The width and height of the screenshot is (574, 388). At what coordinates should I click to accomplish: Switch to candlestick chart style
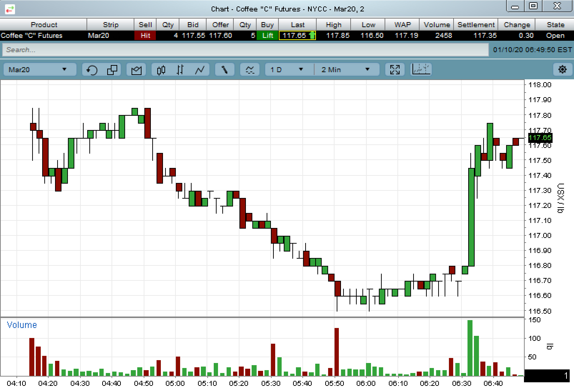tap(161, 70)
